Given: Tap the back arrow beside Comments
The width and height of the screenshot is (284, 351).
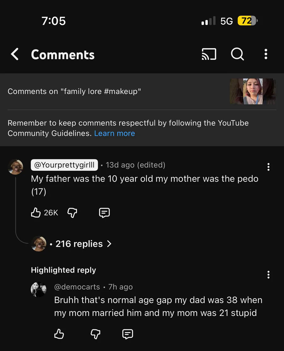Looking at the screenshot, I should (x=15, y=54).
